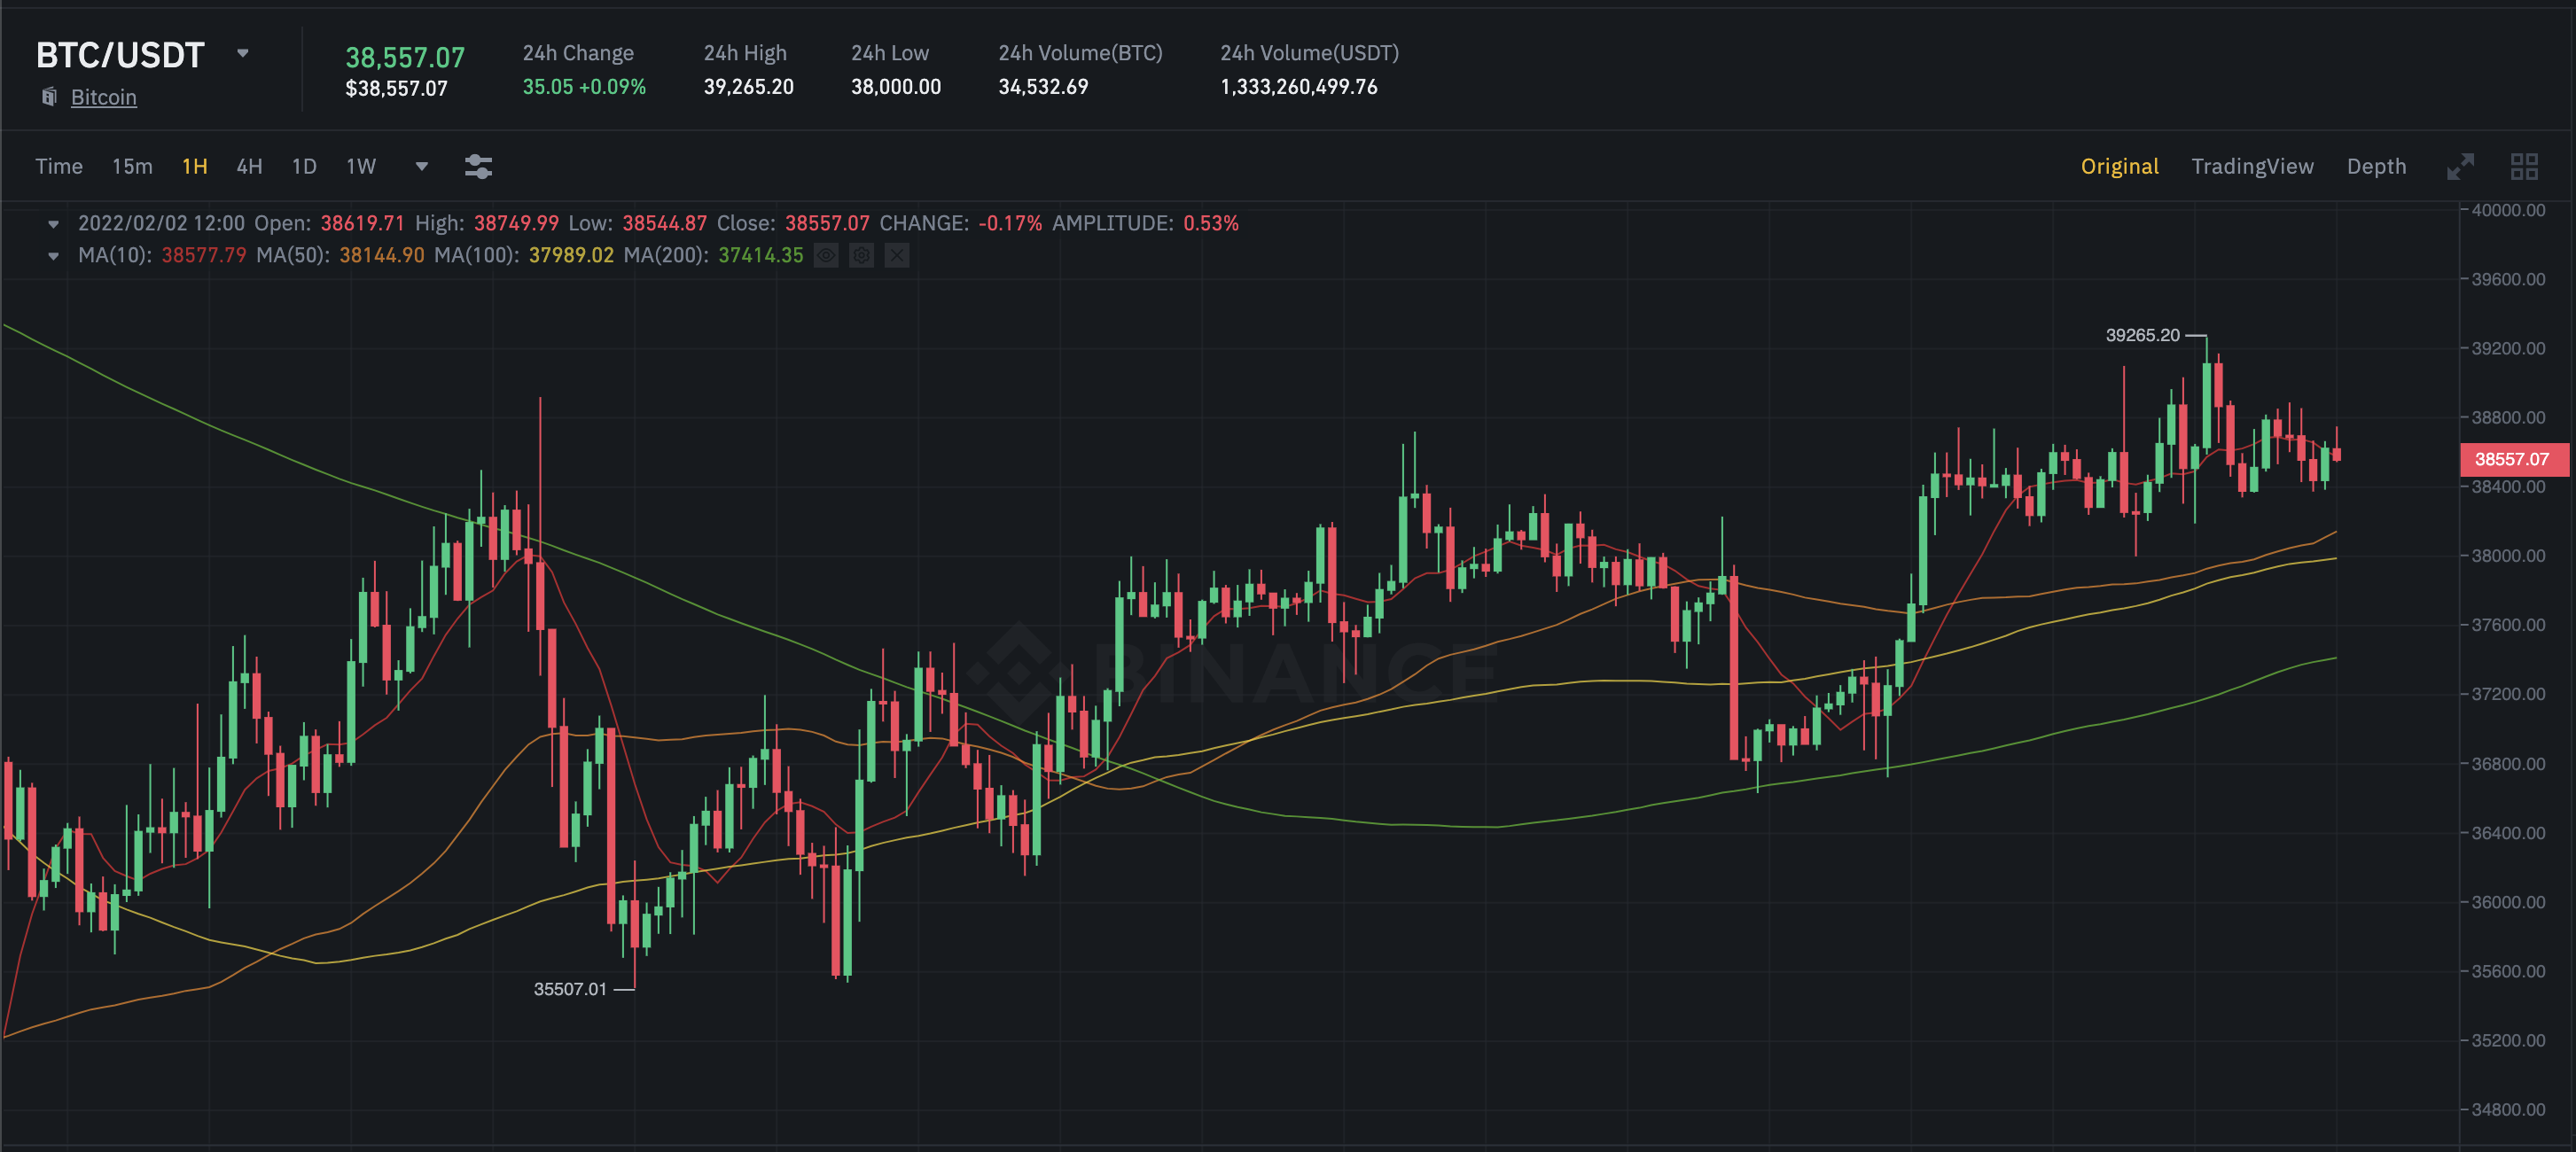This screenshot has width=2576, height=1152.
Task: Collapse the OHLC candle info row
Action: pyautogui.click(x=54, y=224)
